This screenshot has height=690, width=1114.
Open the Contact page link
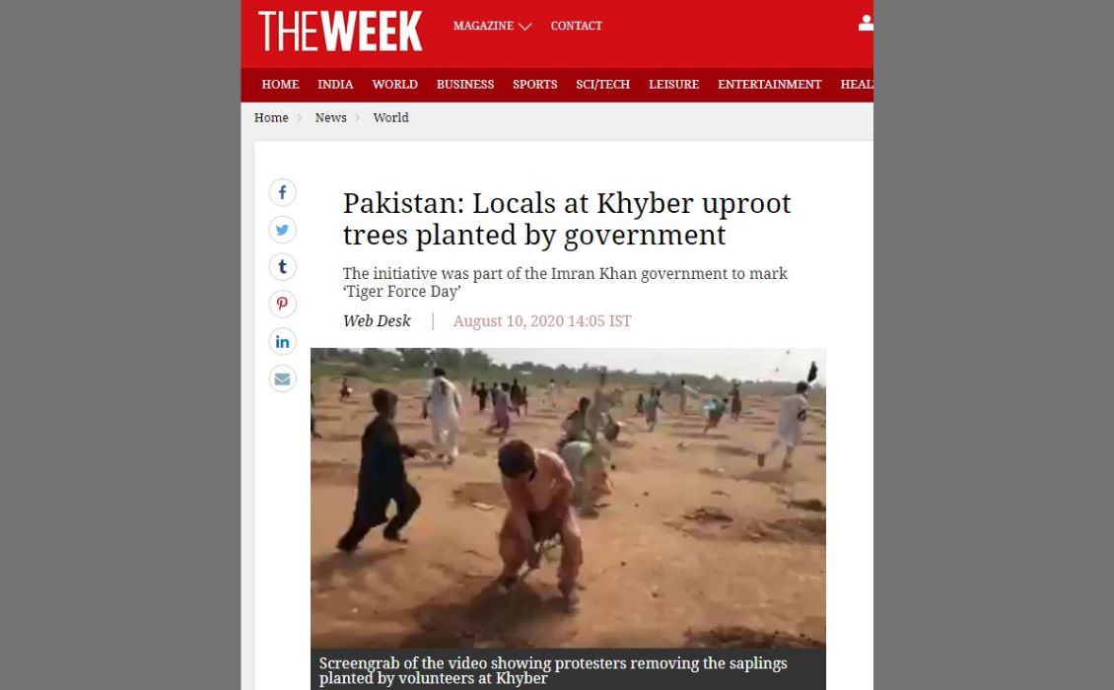(x=576, y=26)
